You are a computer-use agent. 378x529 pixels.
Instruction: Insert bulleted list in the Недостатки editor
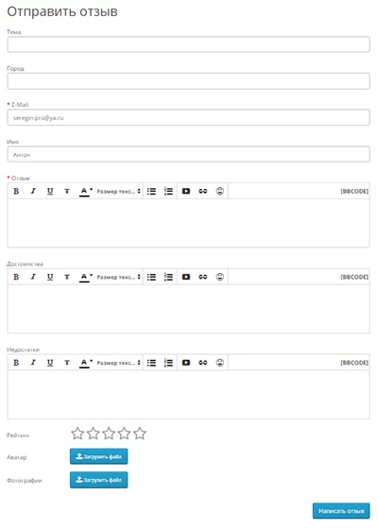point(151,363)
